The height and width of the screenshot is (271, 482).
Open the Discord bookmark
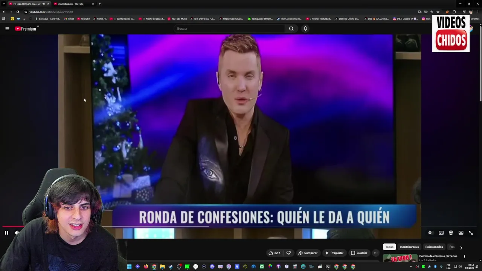pos(405,19)
